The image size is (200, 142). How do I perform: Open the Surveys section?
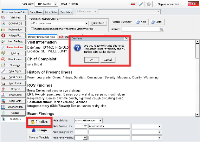pos(13,65)
